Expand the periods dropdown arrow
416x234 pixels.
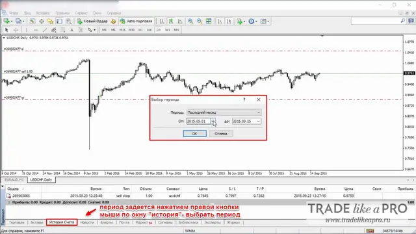tap(256, 21)
